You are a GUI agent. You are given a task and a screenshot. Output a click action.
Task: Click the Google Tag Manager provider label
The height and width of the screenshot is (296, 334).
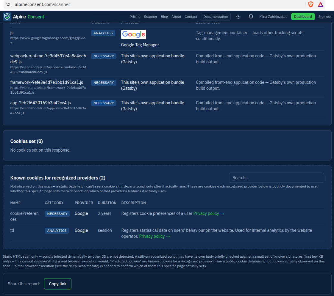pyautogui.click(x=140, y=45)
